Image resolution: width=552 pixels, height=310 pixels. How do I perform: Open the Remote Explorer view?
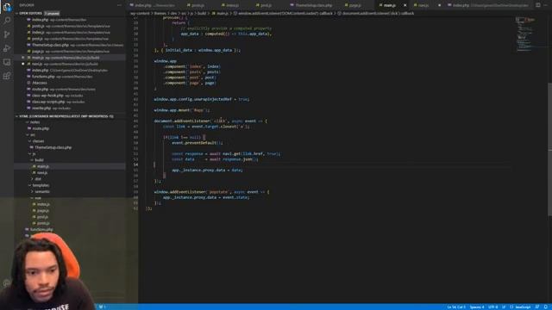pyautogui.click(x=7, y=62)
